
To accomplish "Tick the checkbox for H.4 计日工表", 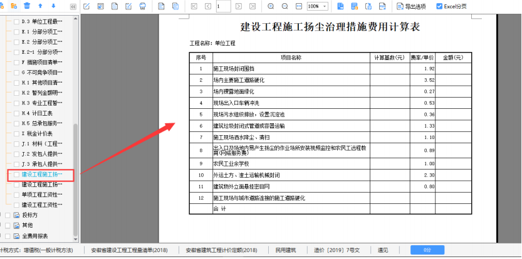I will coord(16,113).
